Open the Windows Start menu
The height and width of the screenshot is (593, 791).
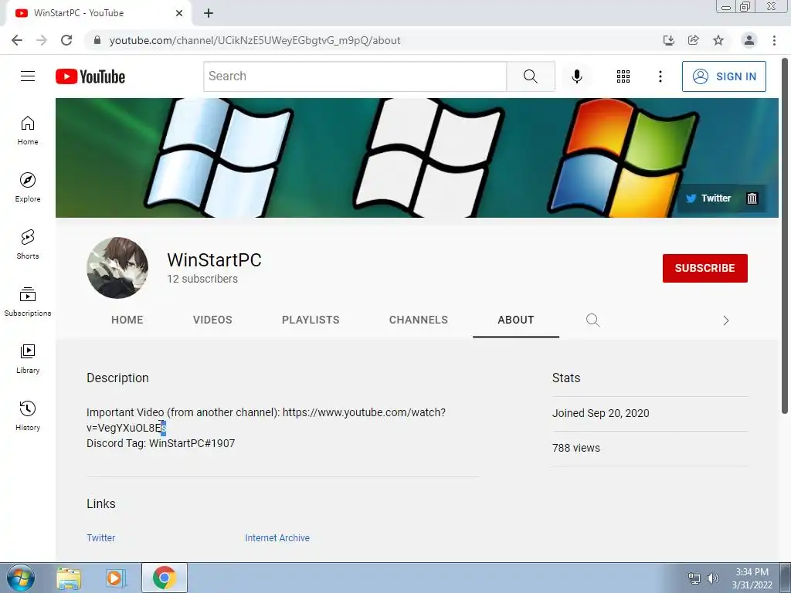tap(21, 578)
